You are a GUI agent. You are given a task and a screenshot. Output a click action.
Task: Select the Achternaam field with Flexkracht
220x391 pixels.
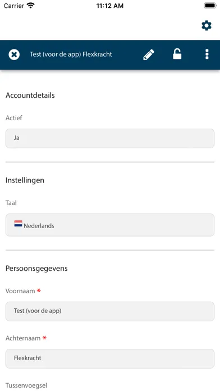[x=110, y=358]
